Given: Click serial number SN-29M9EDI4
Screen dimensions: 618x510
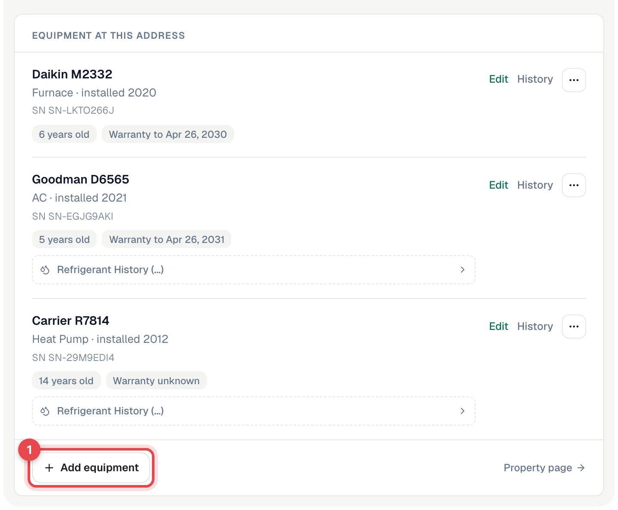Looking at the screenshot, I should [73, 358].
